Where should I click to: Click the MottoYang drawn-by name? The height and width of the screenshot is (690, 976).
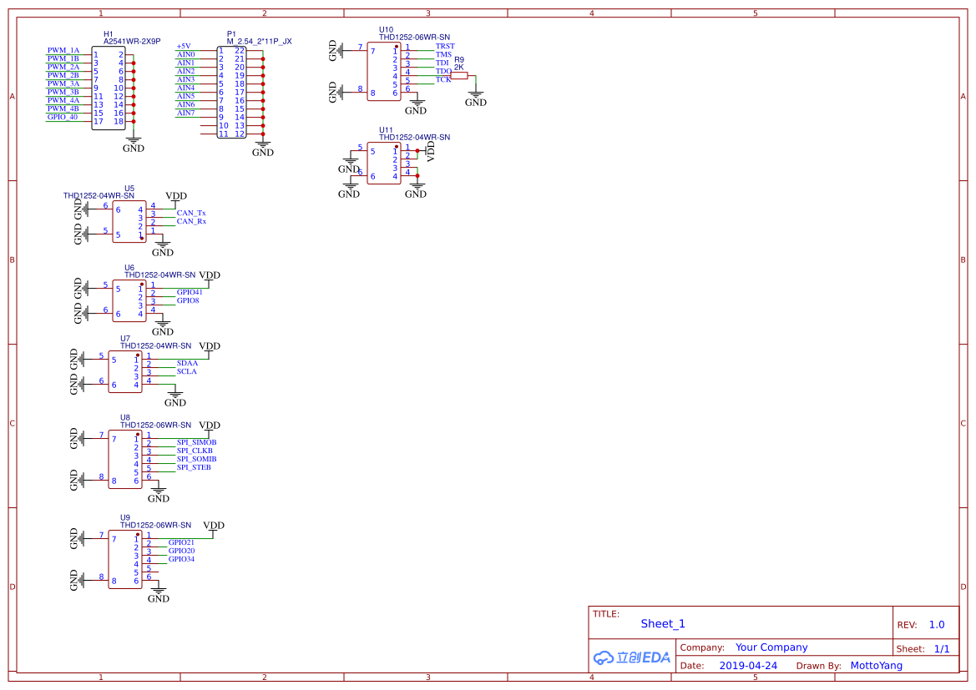click(876, 665)
